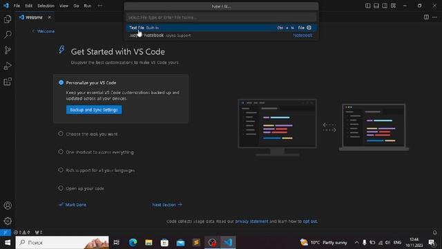
Task: Open the Customize Layout icon
Action: [393, 6]
